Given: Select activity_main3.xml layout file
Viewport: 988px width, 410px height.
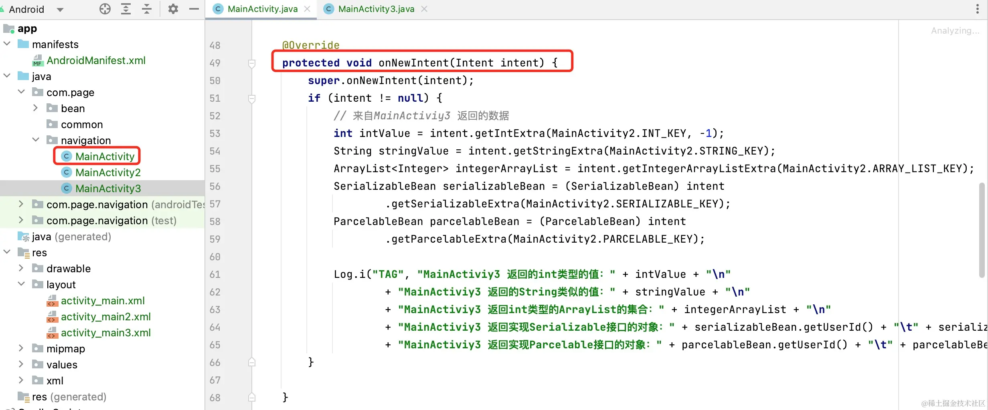Looking at the screenshot, I should point(106,333).
